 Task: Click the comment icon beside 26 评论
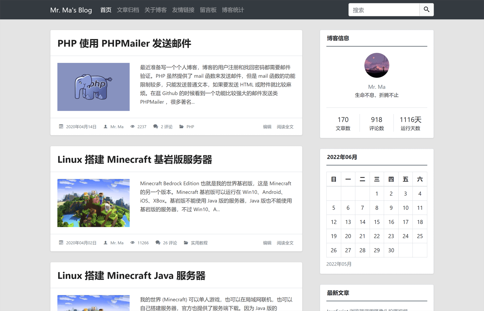click(x=157, y=243)
